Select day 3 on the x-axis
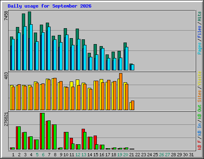This screenshot has width=204, height=159. pyautogui.click(x=25, y=155)
